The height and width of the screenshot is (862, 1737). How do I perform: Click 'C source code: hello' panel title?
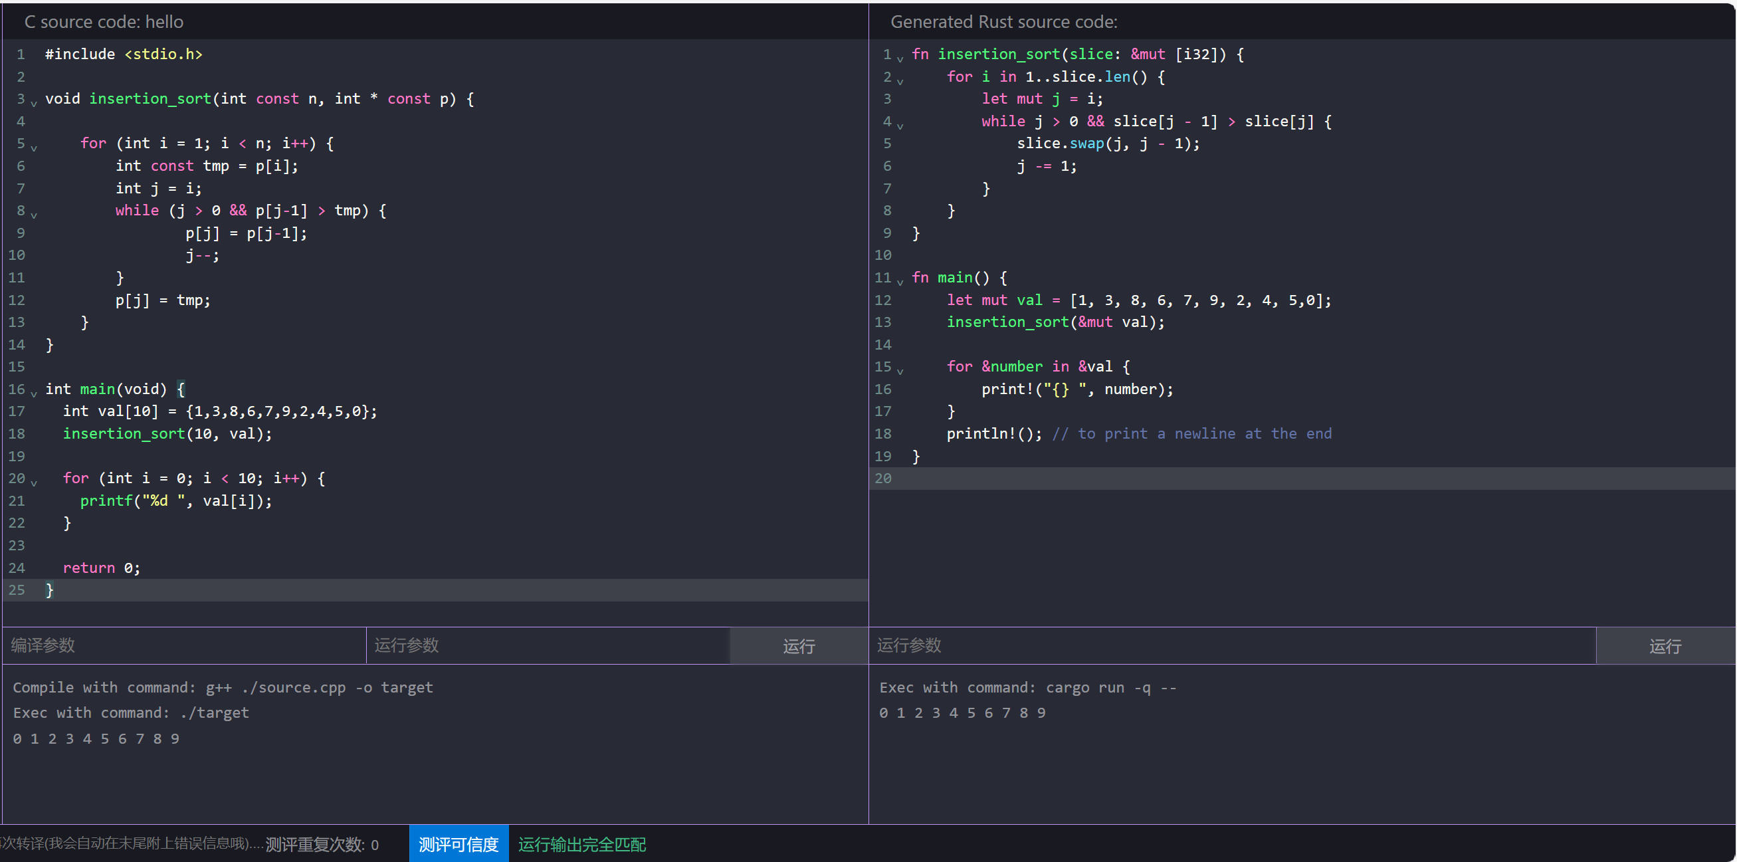click(x=104, y=21)
